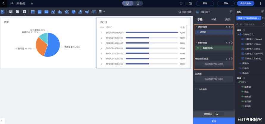Image resolution: width=265 pixels, height=124 pixels.
Task: Select 日期(年月日)(day) field
Action: pos(251,59)
